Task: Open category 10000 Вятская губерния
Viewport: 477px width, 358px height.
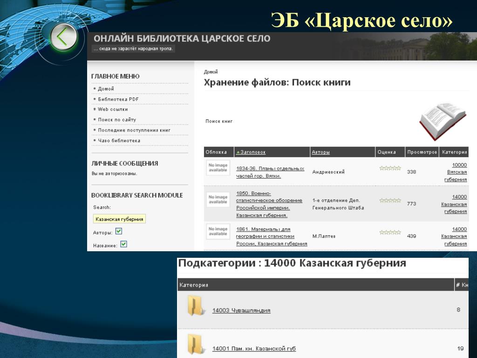Action: click(x=456, y=172)
